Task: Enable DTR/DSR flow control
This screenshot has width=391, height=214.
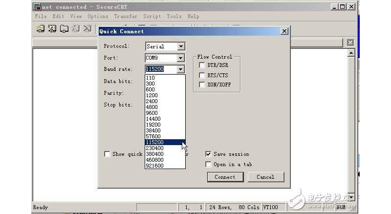Action: 202,65
